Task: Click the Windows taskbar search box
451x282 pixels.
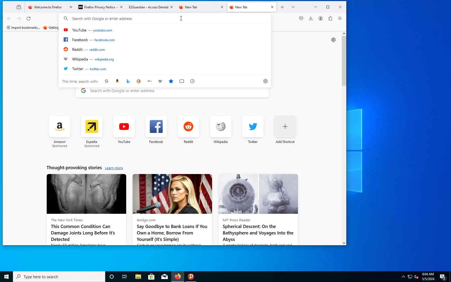Action: coord(59,277)
